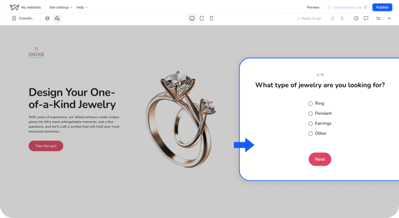Click the quiz question heading text
Screen dimensions: 399x218
[x=320, y=85]
